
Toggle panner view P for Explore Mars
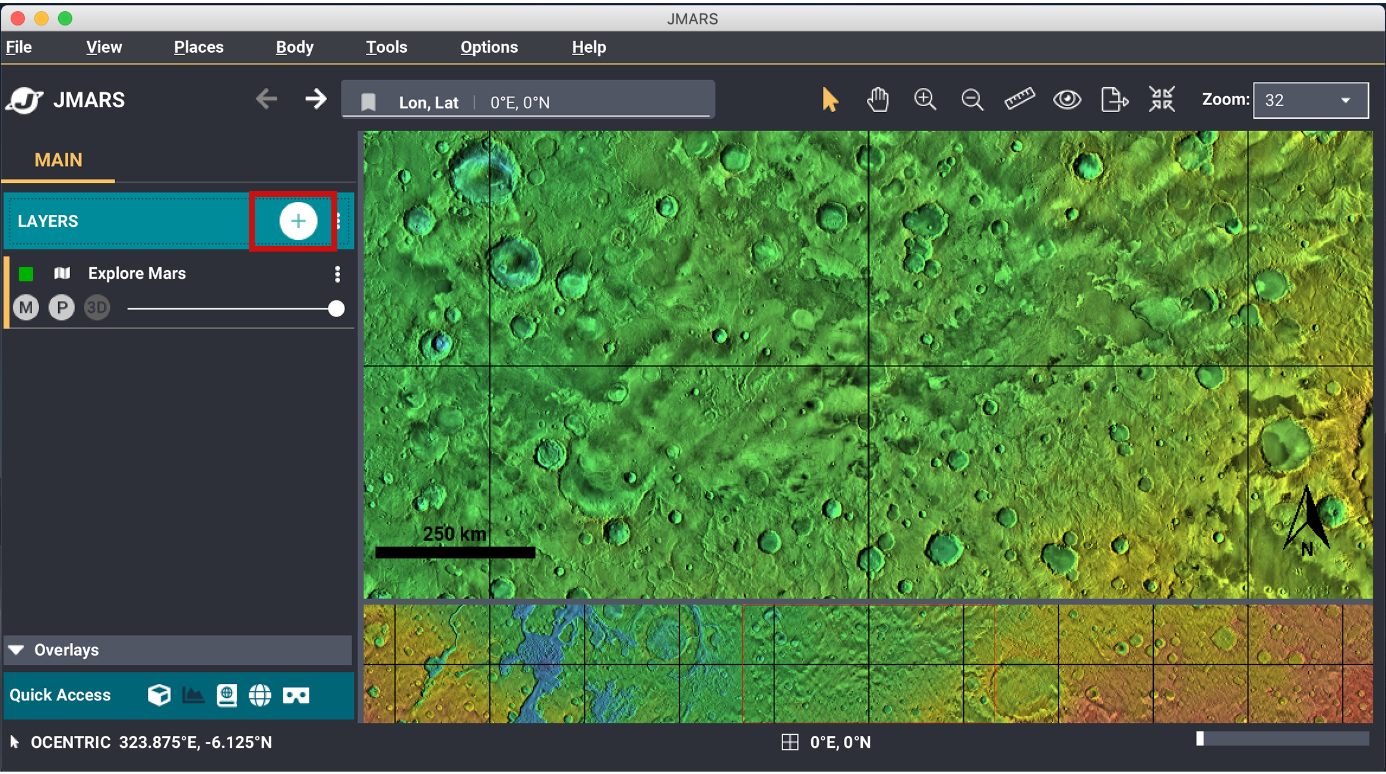point(62,307)
